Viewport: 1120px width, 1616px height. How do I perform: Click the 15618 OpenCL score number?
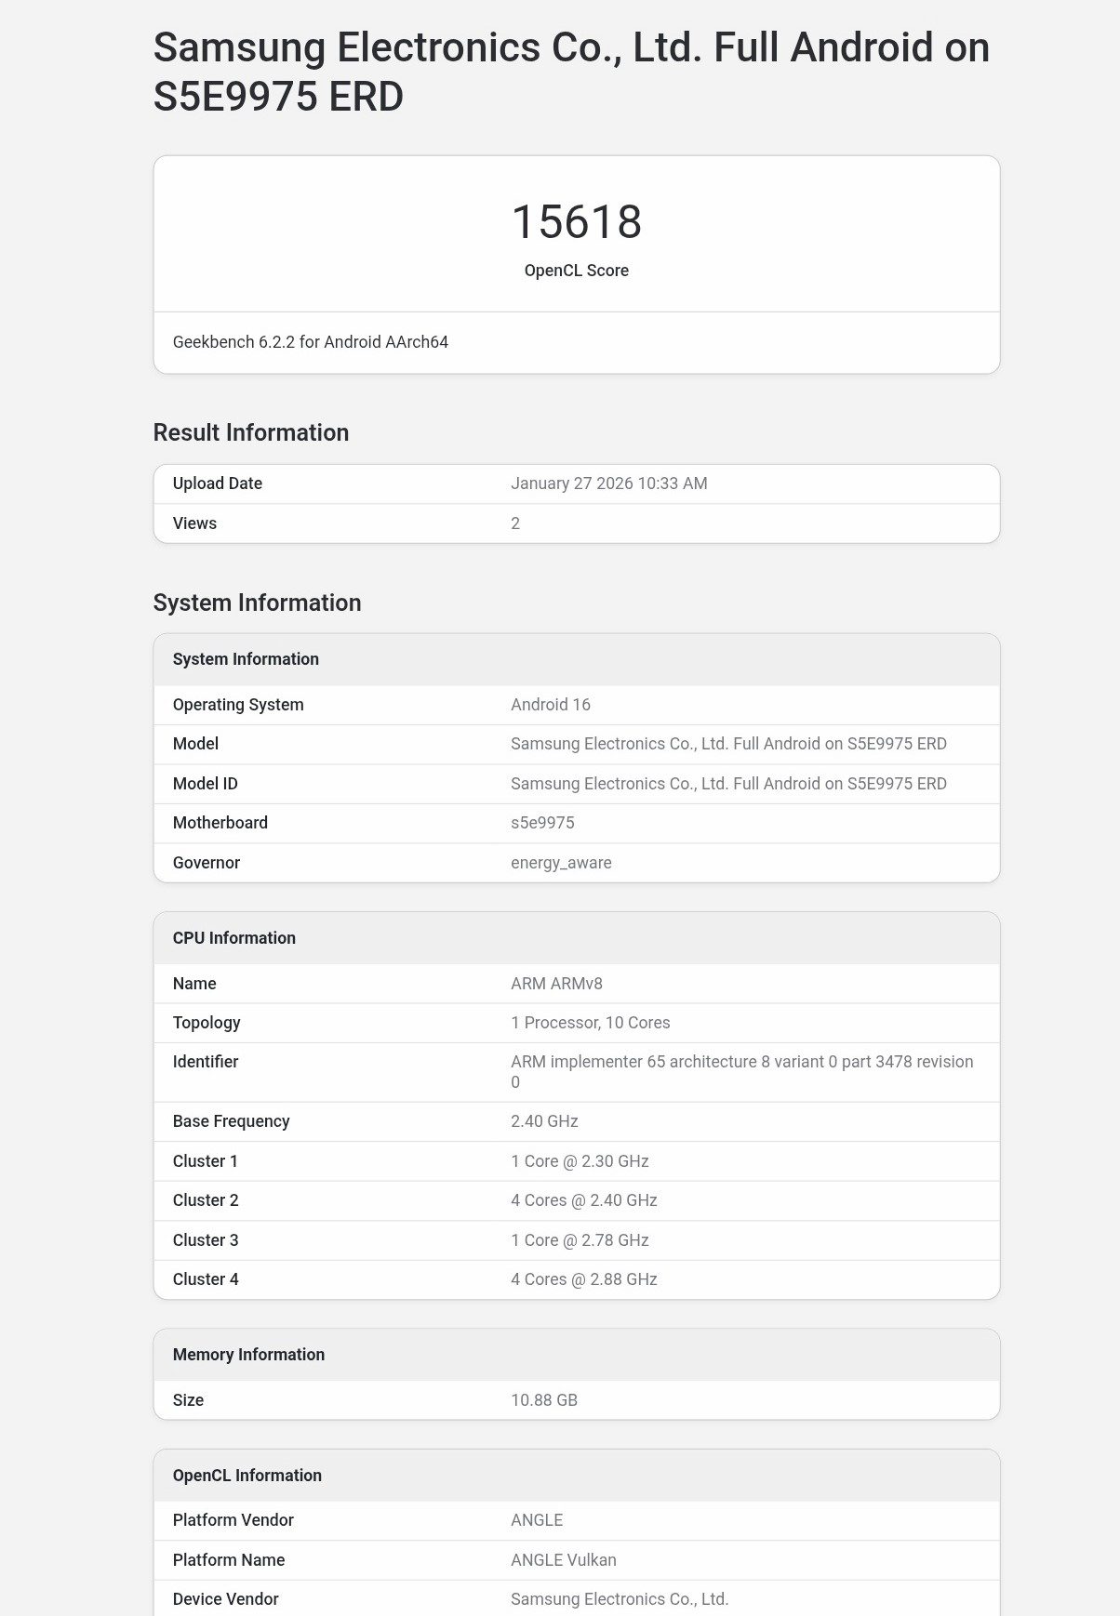[x=577, y=222]
